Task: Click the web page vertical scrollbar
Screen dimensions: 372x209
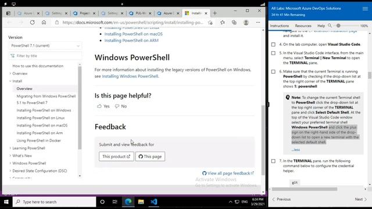Action: click(263, 140)
